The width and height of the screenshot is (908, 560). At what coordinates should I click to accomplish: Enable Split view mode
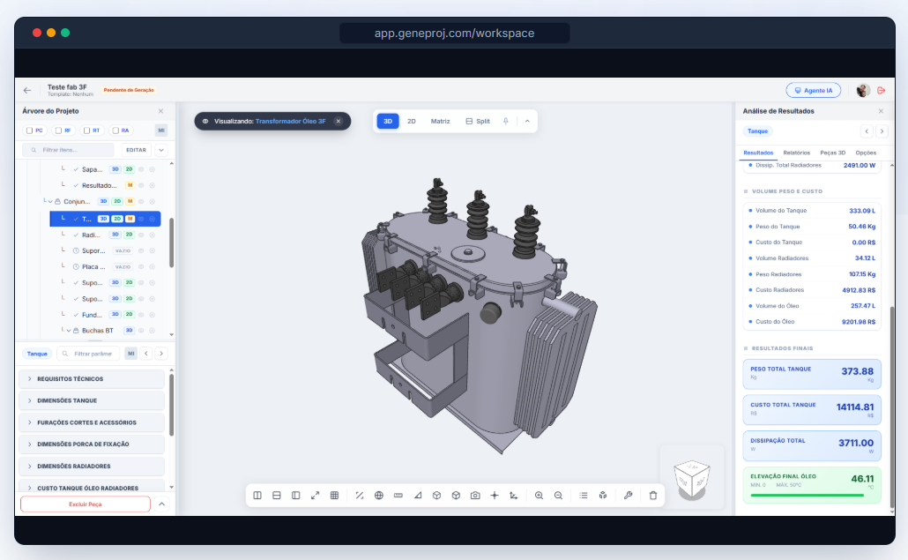pyautogui.click(x=478, y=121)
